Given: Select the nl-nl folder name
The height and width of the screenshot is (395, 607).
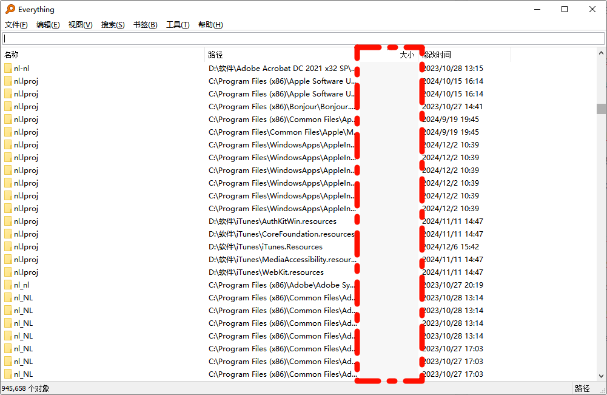Looking at the screenshot, I should click(21, 69).
